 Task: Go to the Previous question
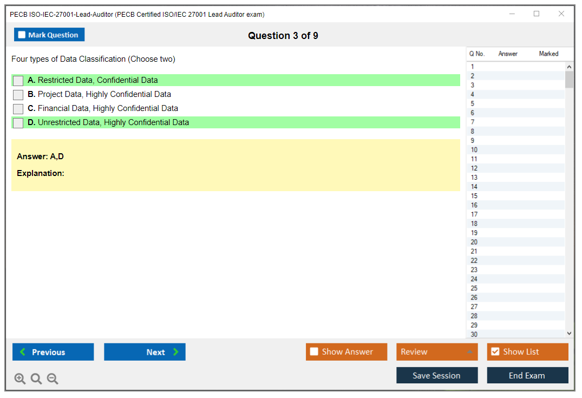pos(53,352)
